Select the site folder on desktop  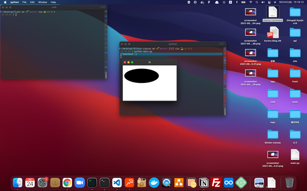coord(295,55)
